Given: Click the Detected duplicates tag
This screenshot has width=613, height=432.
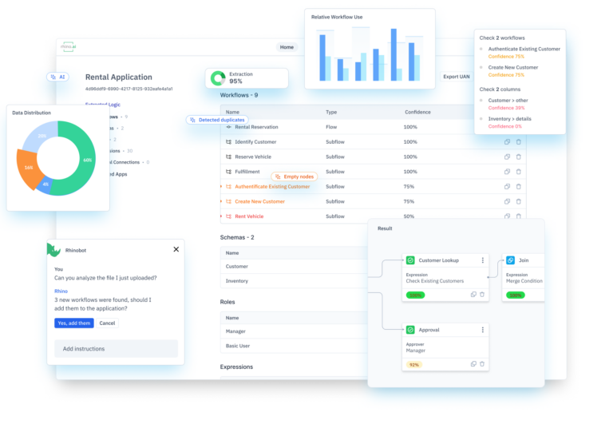Looking at the screenshot, I should (x=217, y=120).
